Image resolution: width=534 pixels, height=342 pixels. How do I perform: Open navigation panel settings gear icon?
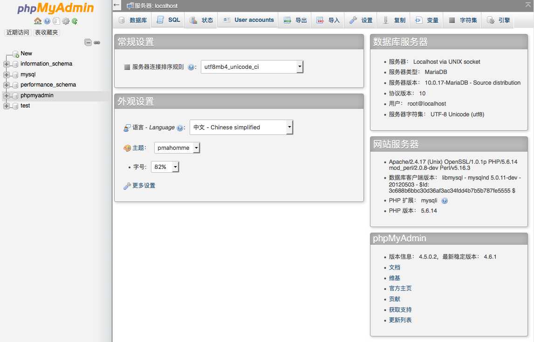(66, 21)
